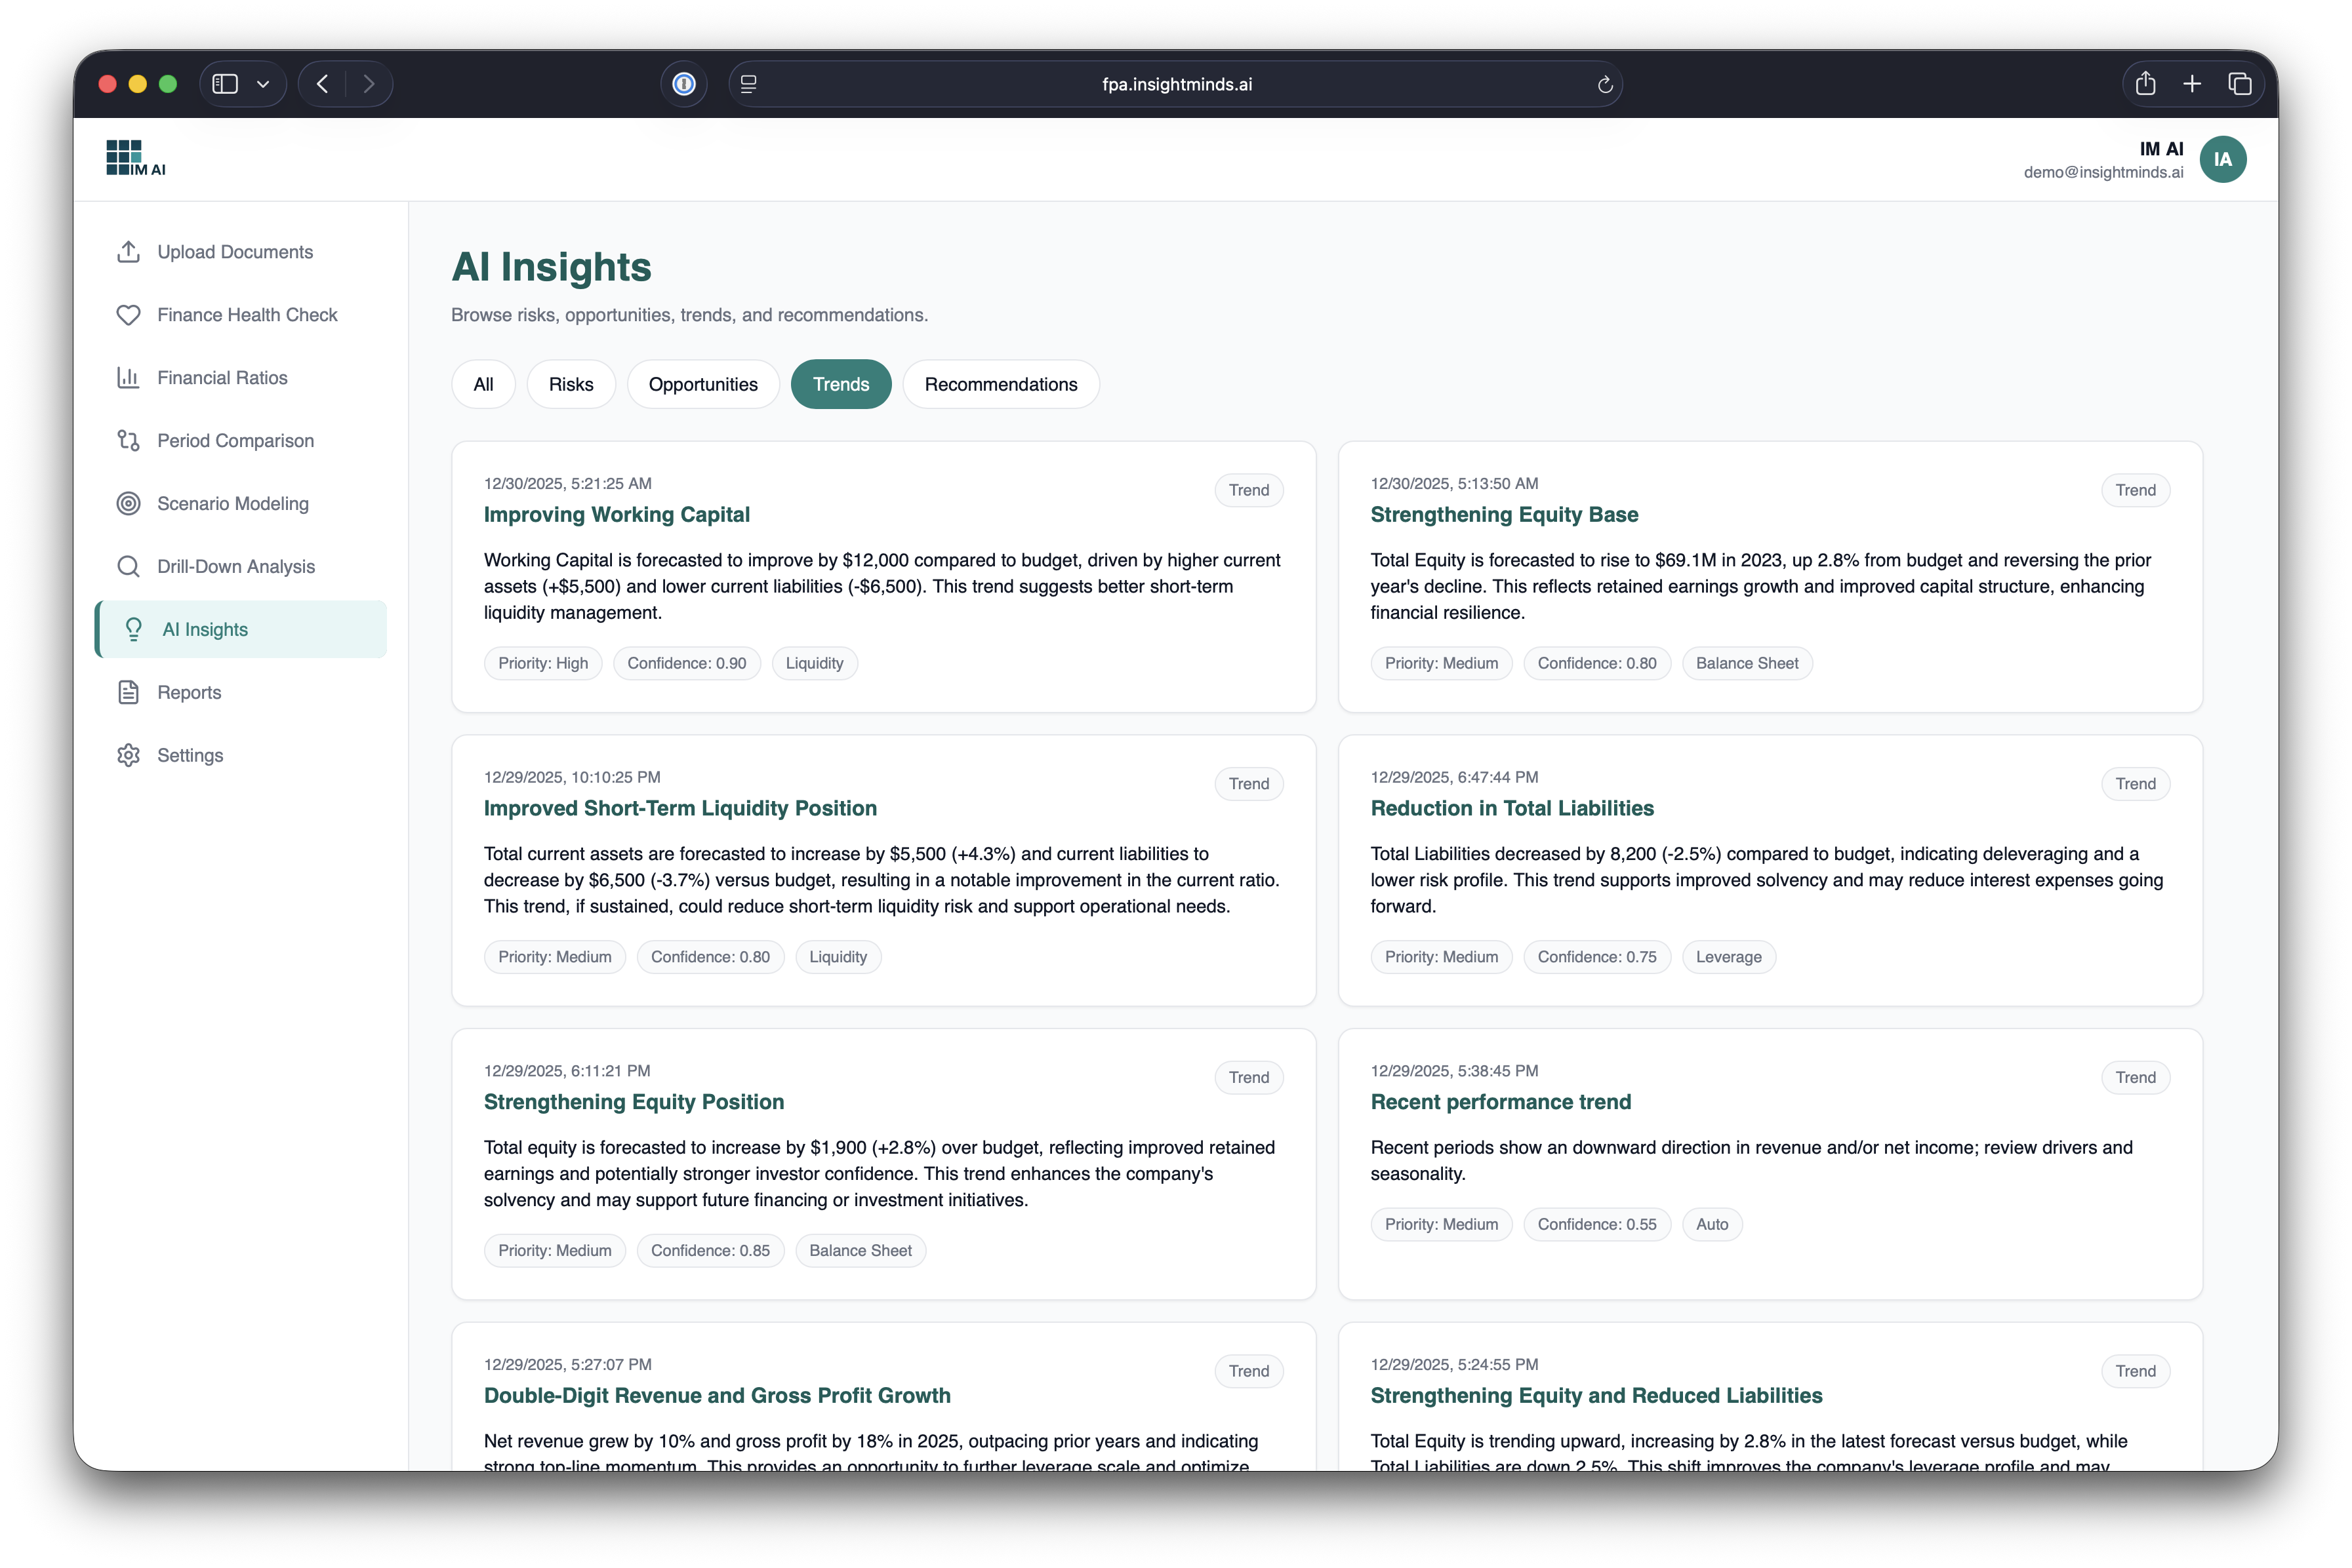Open the Improving Working Capital insight title

[617, 515]
